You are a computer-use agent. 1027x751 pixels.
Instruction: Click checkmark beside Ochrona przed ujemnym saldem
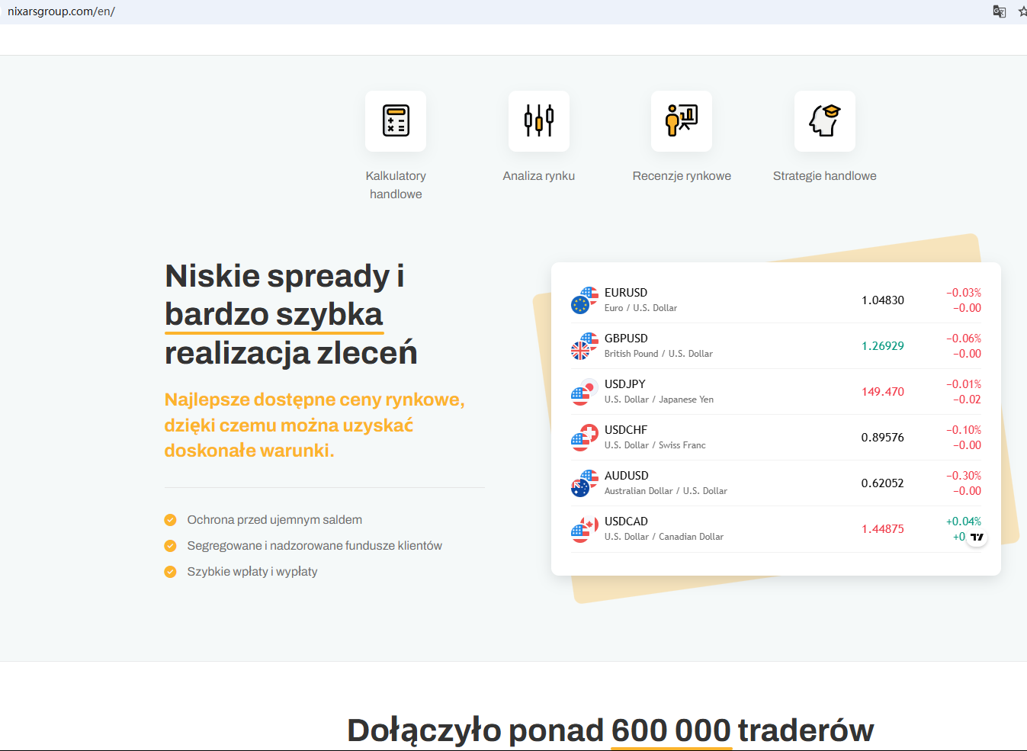click(171, 520)
